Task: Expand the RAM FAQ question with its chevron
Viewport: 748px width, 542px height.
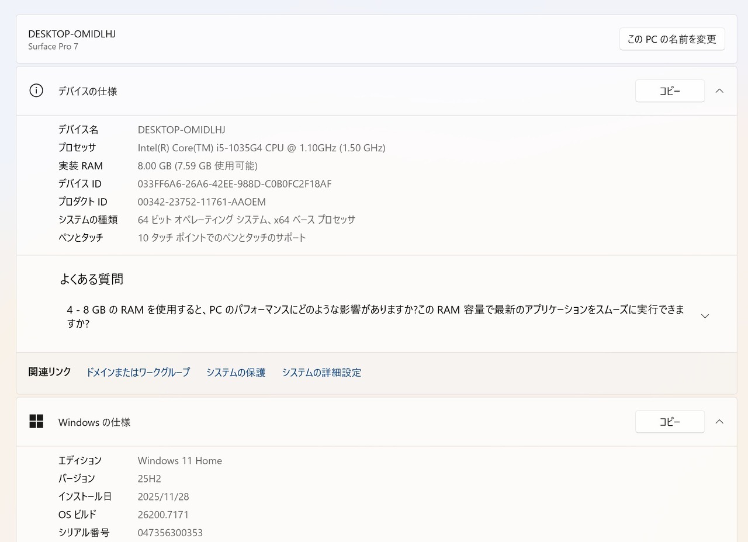Action: click(705, 316)
